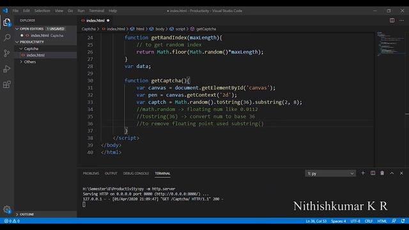Split the terminal panel
This screenshot has height=230, width=409.
pos(373,173)
